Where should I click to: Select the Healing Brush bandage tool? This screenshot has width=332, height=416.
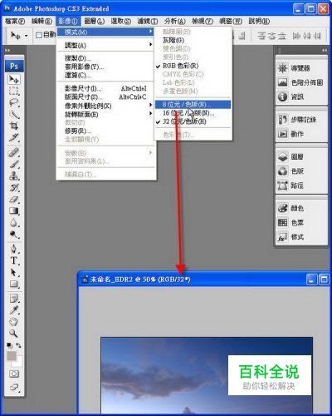click(x=14, y=152)
